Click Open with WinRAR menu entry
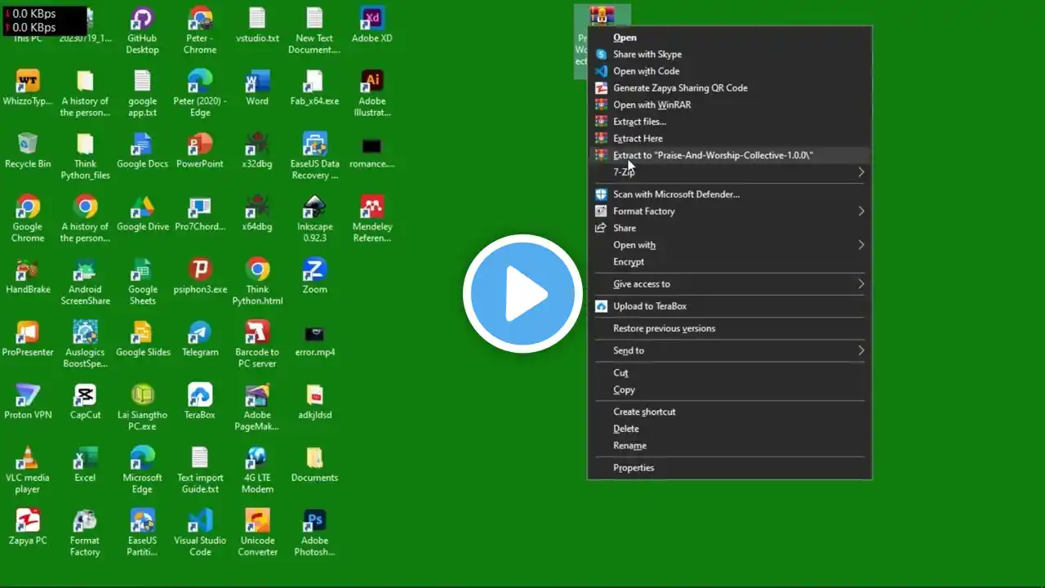The image size is (1045, 588). tap(651, 105)
